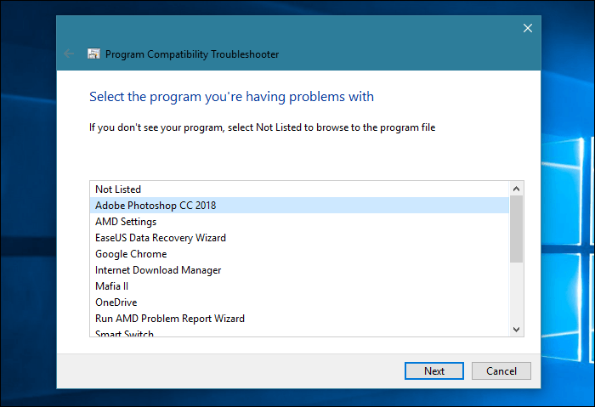Select Adobe Photoshop CC 2018 entry

(x=155, y=205)
